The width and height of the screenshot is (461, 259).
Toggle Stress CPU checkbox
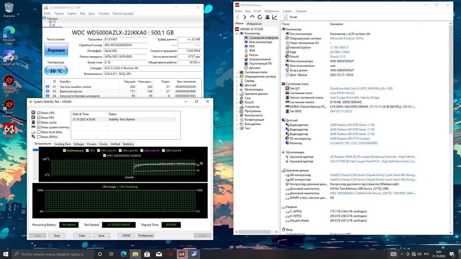(x=39, y=113)
